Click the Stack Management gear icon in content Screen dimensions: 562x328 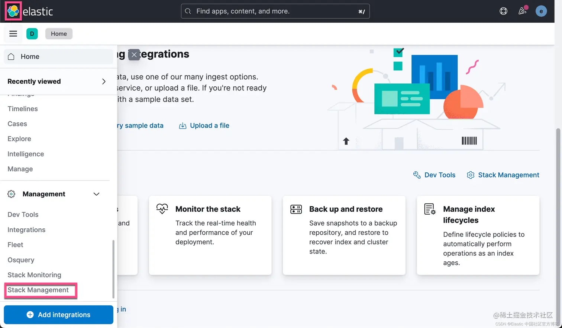point(471,175)
